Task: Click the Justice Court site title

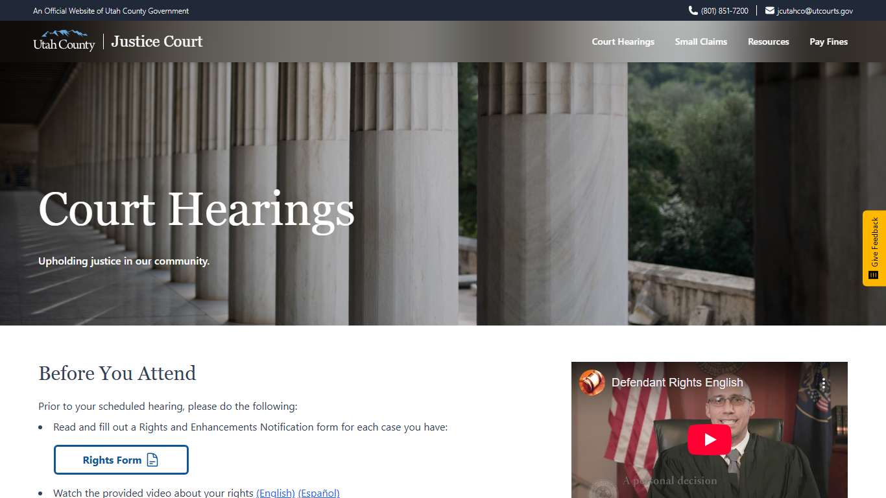Action: tap(157, 41)
